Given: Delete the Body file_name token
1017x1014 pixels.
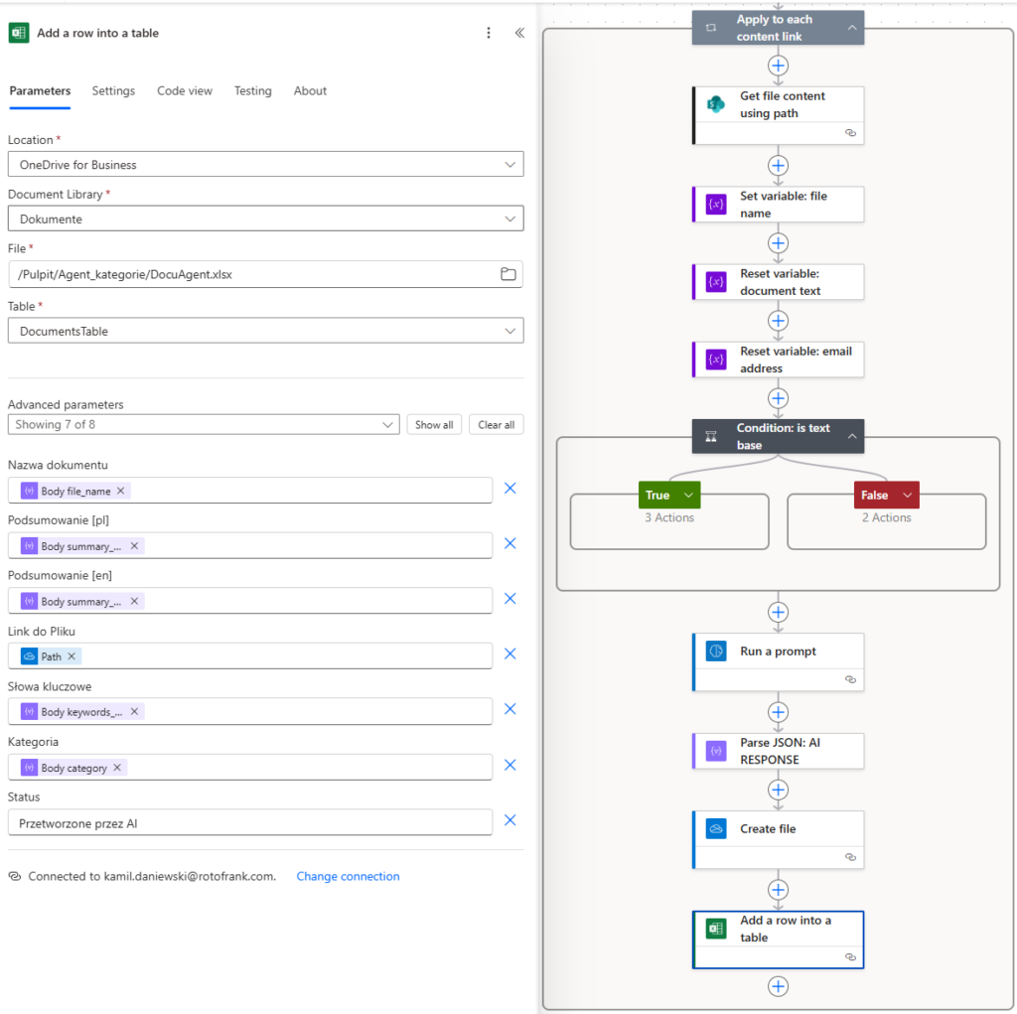Looking at the screenshot, I should (x=120, y=491).
